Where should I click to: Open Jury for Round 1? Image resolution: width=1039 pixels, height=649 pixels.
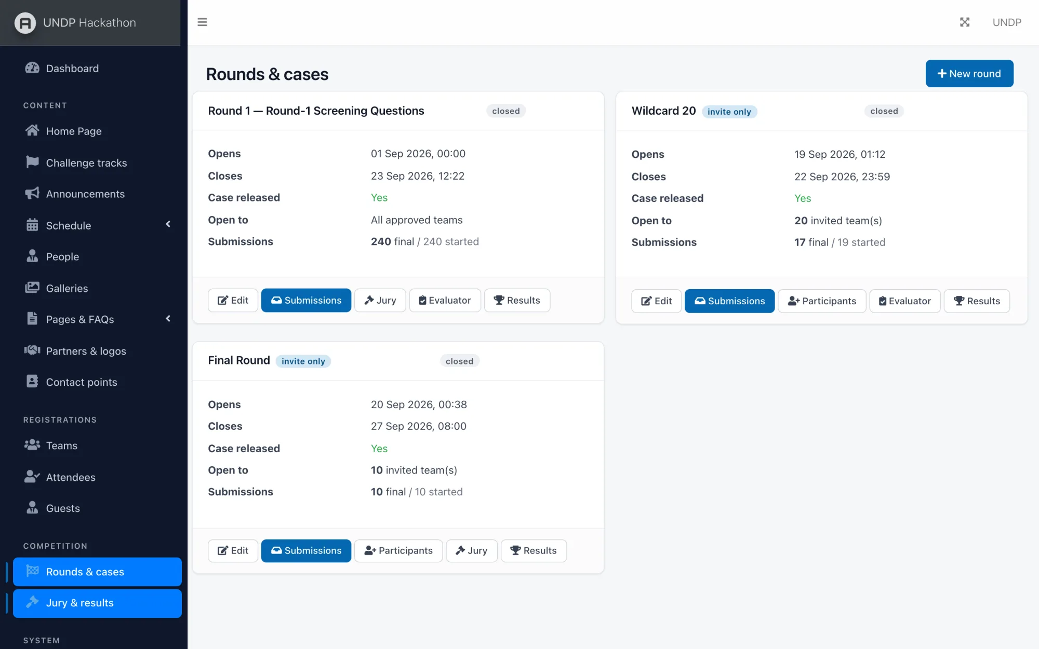(380, 300)
